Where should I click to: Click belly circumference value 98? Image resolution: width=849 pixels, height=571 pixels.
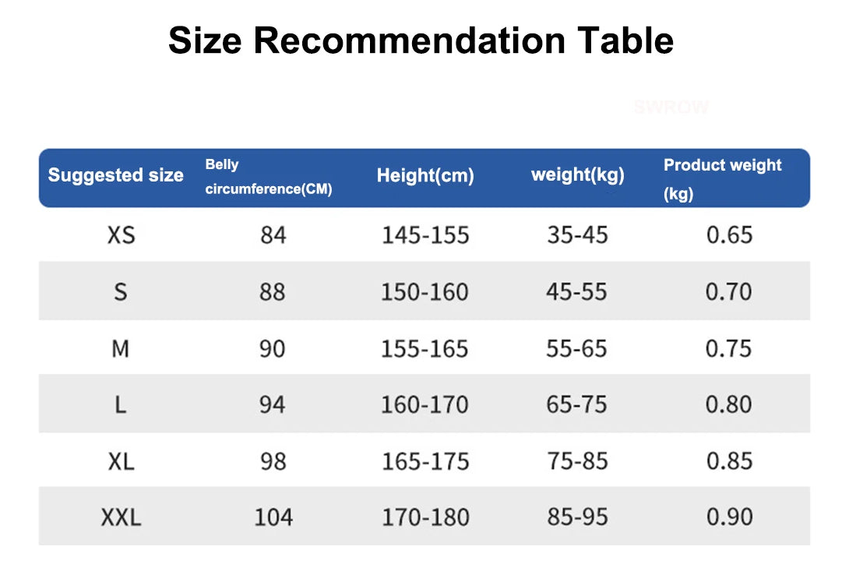(273, 461)
